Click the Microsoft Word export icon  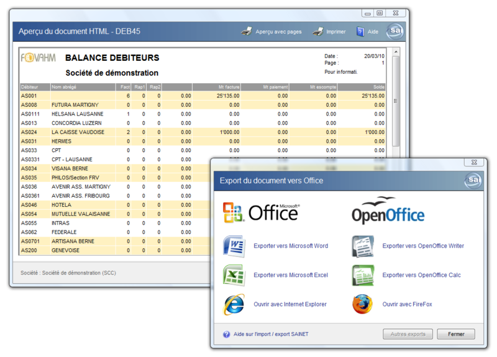[234, 246]
